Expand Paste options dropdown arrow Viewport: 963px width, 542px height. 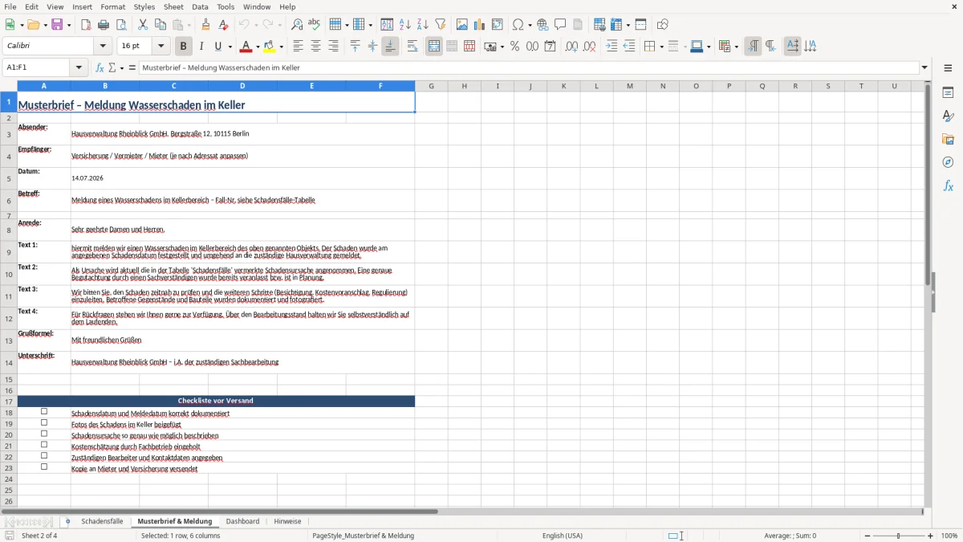point(189,25)
